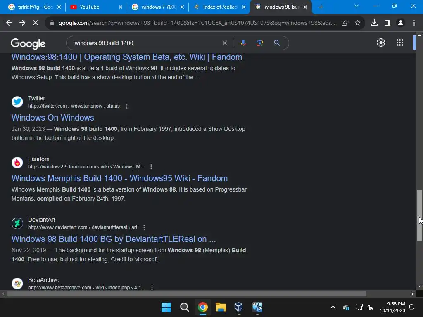Click the deviantart.com URL line
Viewport: 423px width, 317px height.
click(83, 227)
